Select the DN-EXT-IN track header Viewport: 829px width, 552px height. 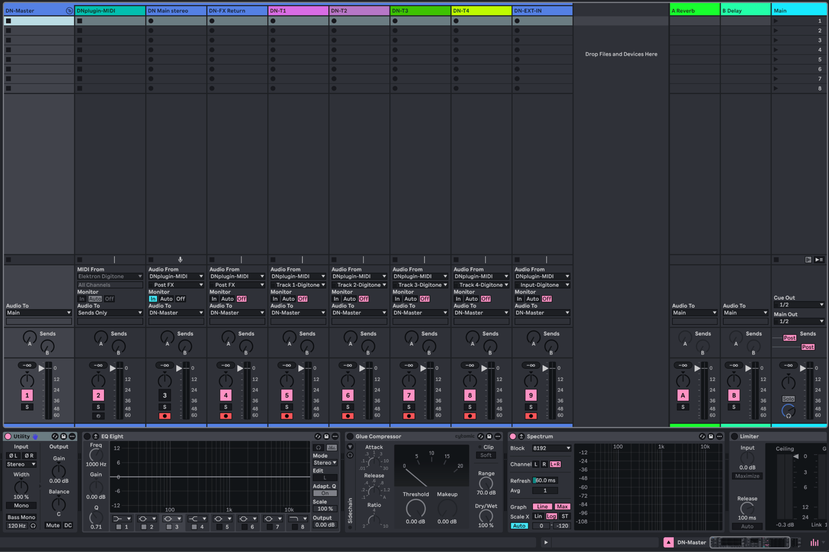542,11
